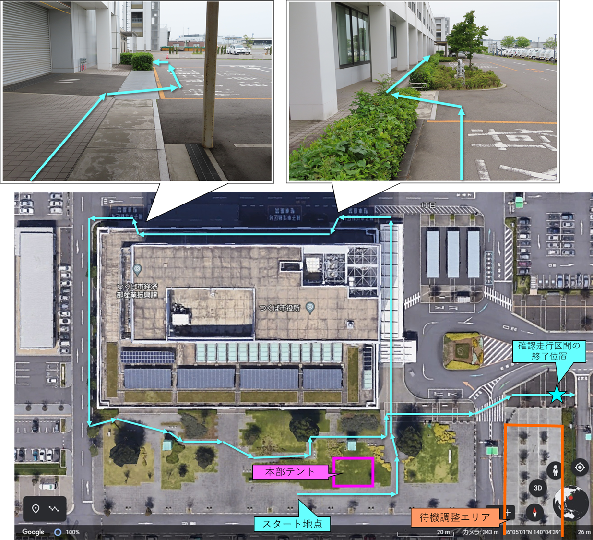This screenshot has height=540, width=593.
Task: Click the 20 m scale bar
Action: click(442, 532)
